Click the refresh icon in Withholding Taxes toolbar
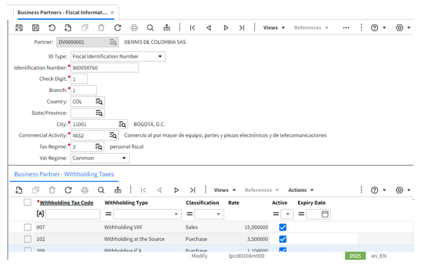 tap(68, 190)
